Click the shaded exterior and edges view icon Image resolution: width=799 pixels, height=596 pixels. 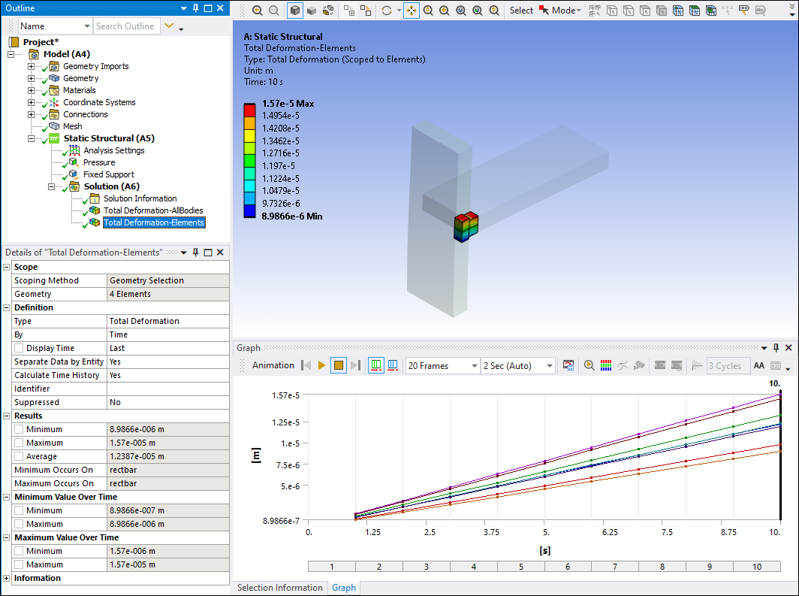coord(295,11)
